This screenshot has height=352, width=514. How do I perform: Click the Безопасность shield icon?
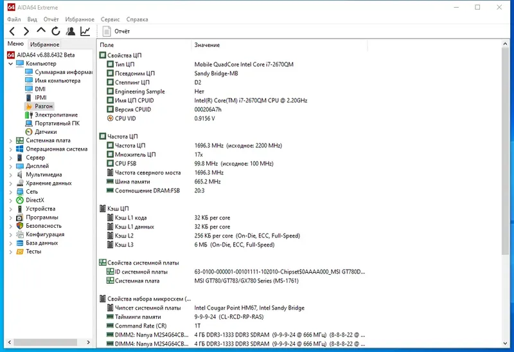[x=20, y=226]
